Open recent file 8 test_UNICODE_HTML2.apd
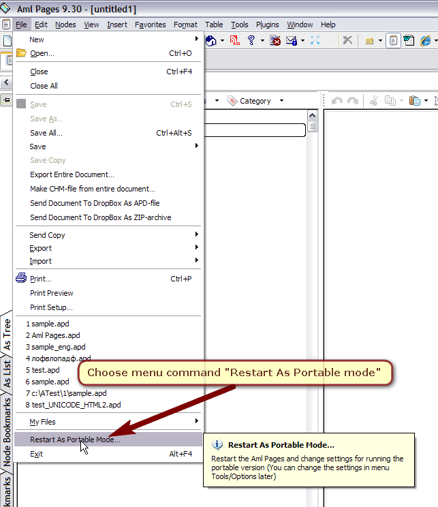 [108, 405]
